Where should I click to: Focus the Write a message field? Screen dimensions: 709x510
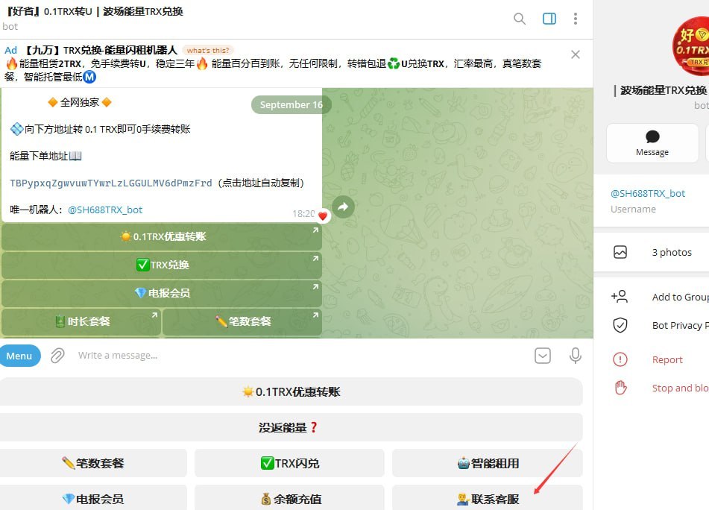click(x=298, y=356)
